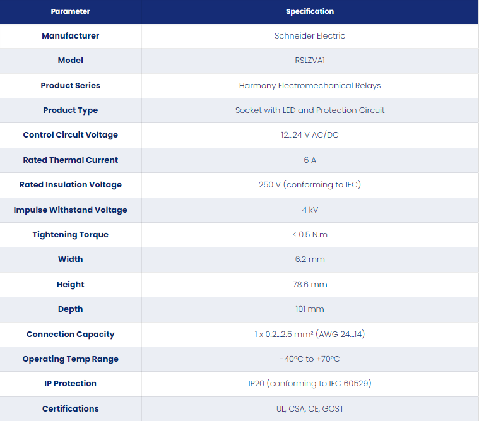
Task: Click the model number 'RSLZVA1'
Action: pos(310,61)
